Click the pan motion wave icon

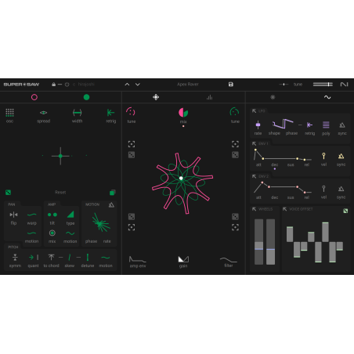[x=31, y=233]
